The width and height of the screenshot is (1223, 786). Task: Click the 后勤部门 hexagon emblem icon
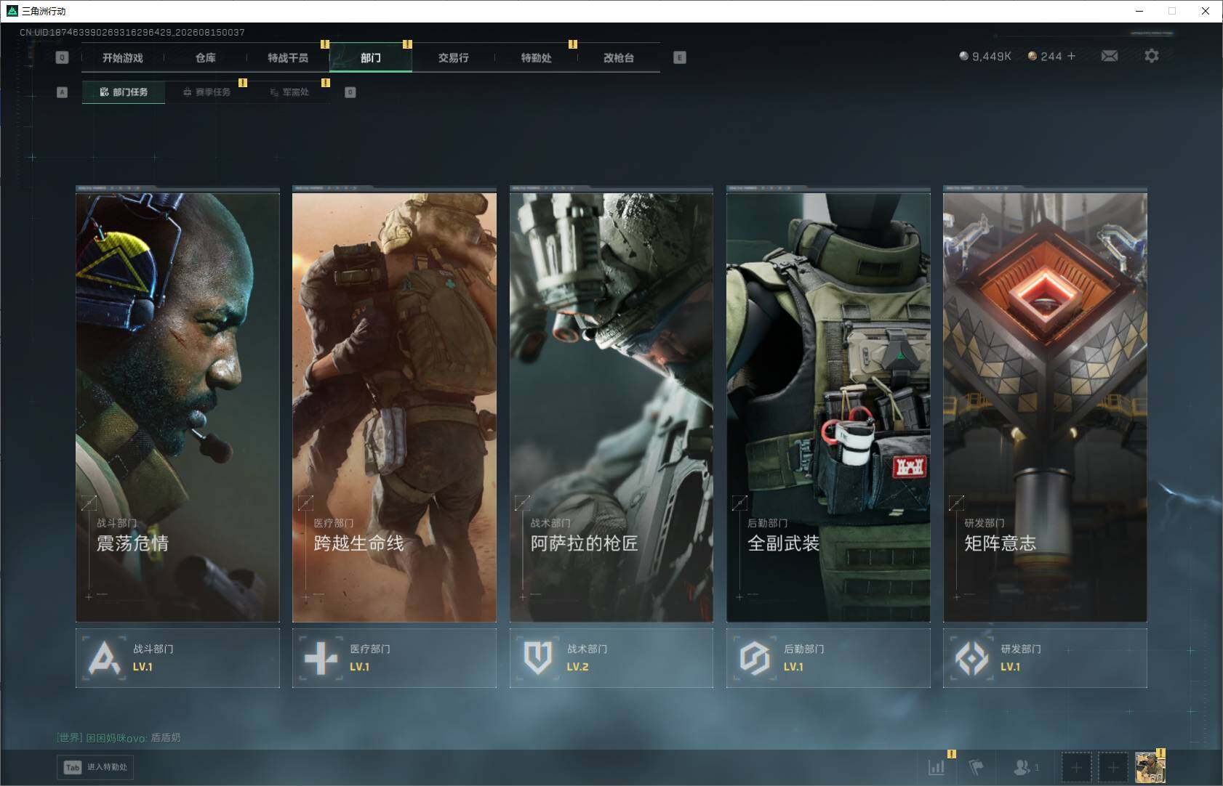[755, 657]
